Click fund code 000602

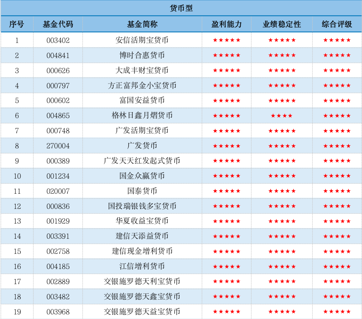coord(58,100)
